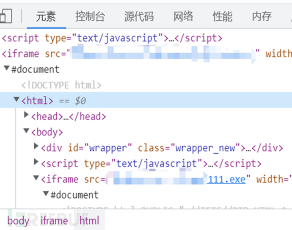Screen dimensions: 292x230
Task: Expand the head element
Action: click(26, 115)
